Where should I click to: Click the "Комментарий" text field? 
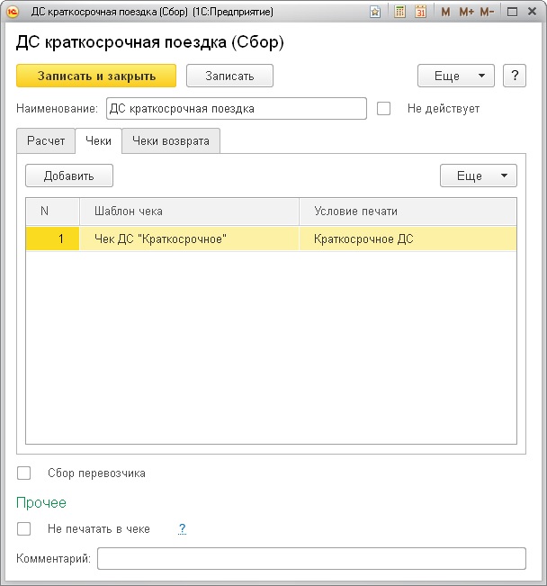coord(311,559)
